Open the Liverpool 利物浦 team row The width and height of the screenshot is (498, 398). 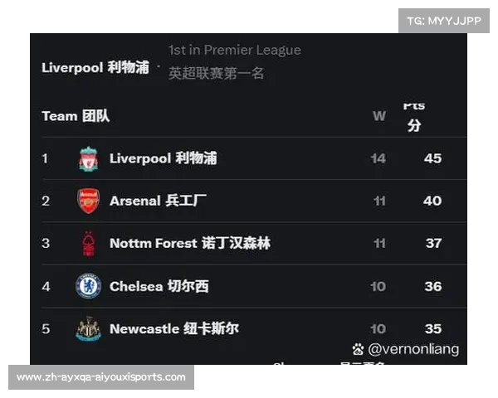254,158
